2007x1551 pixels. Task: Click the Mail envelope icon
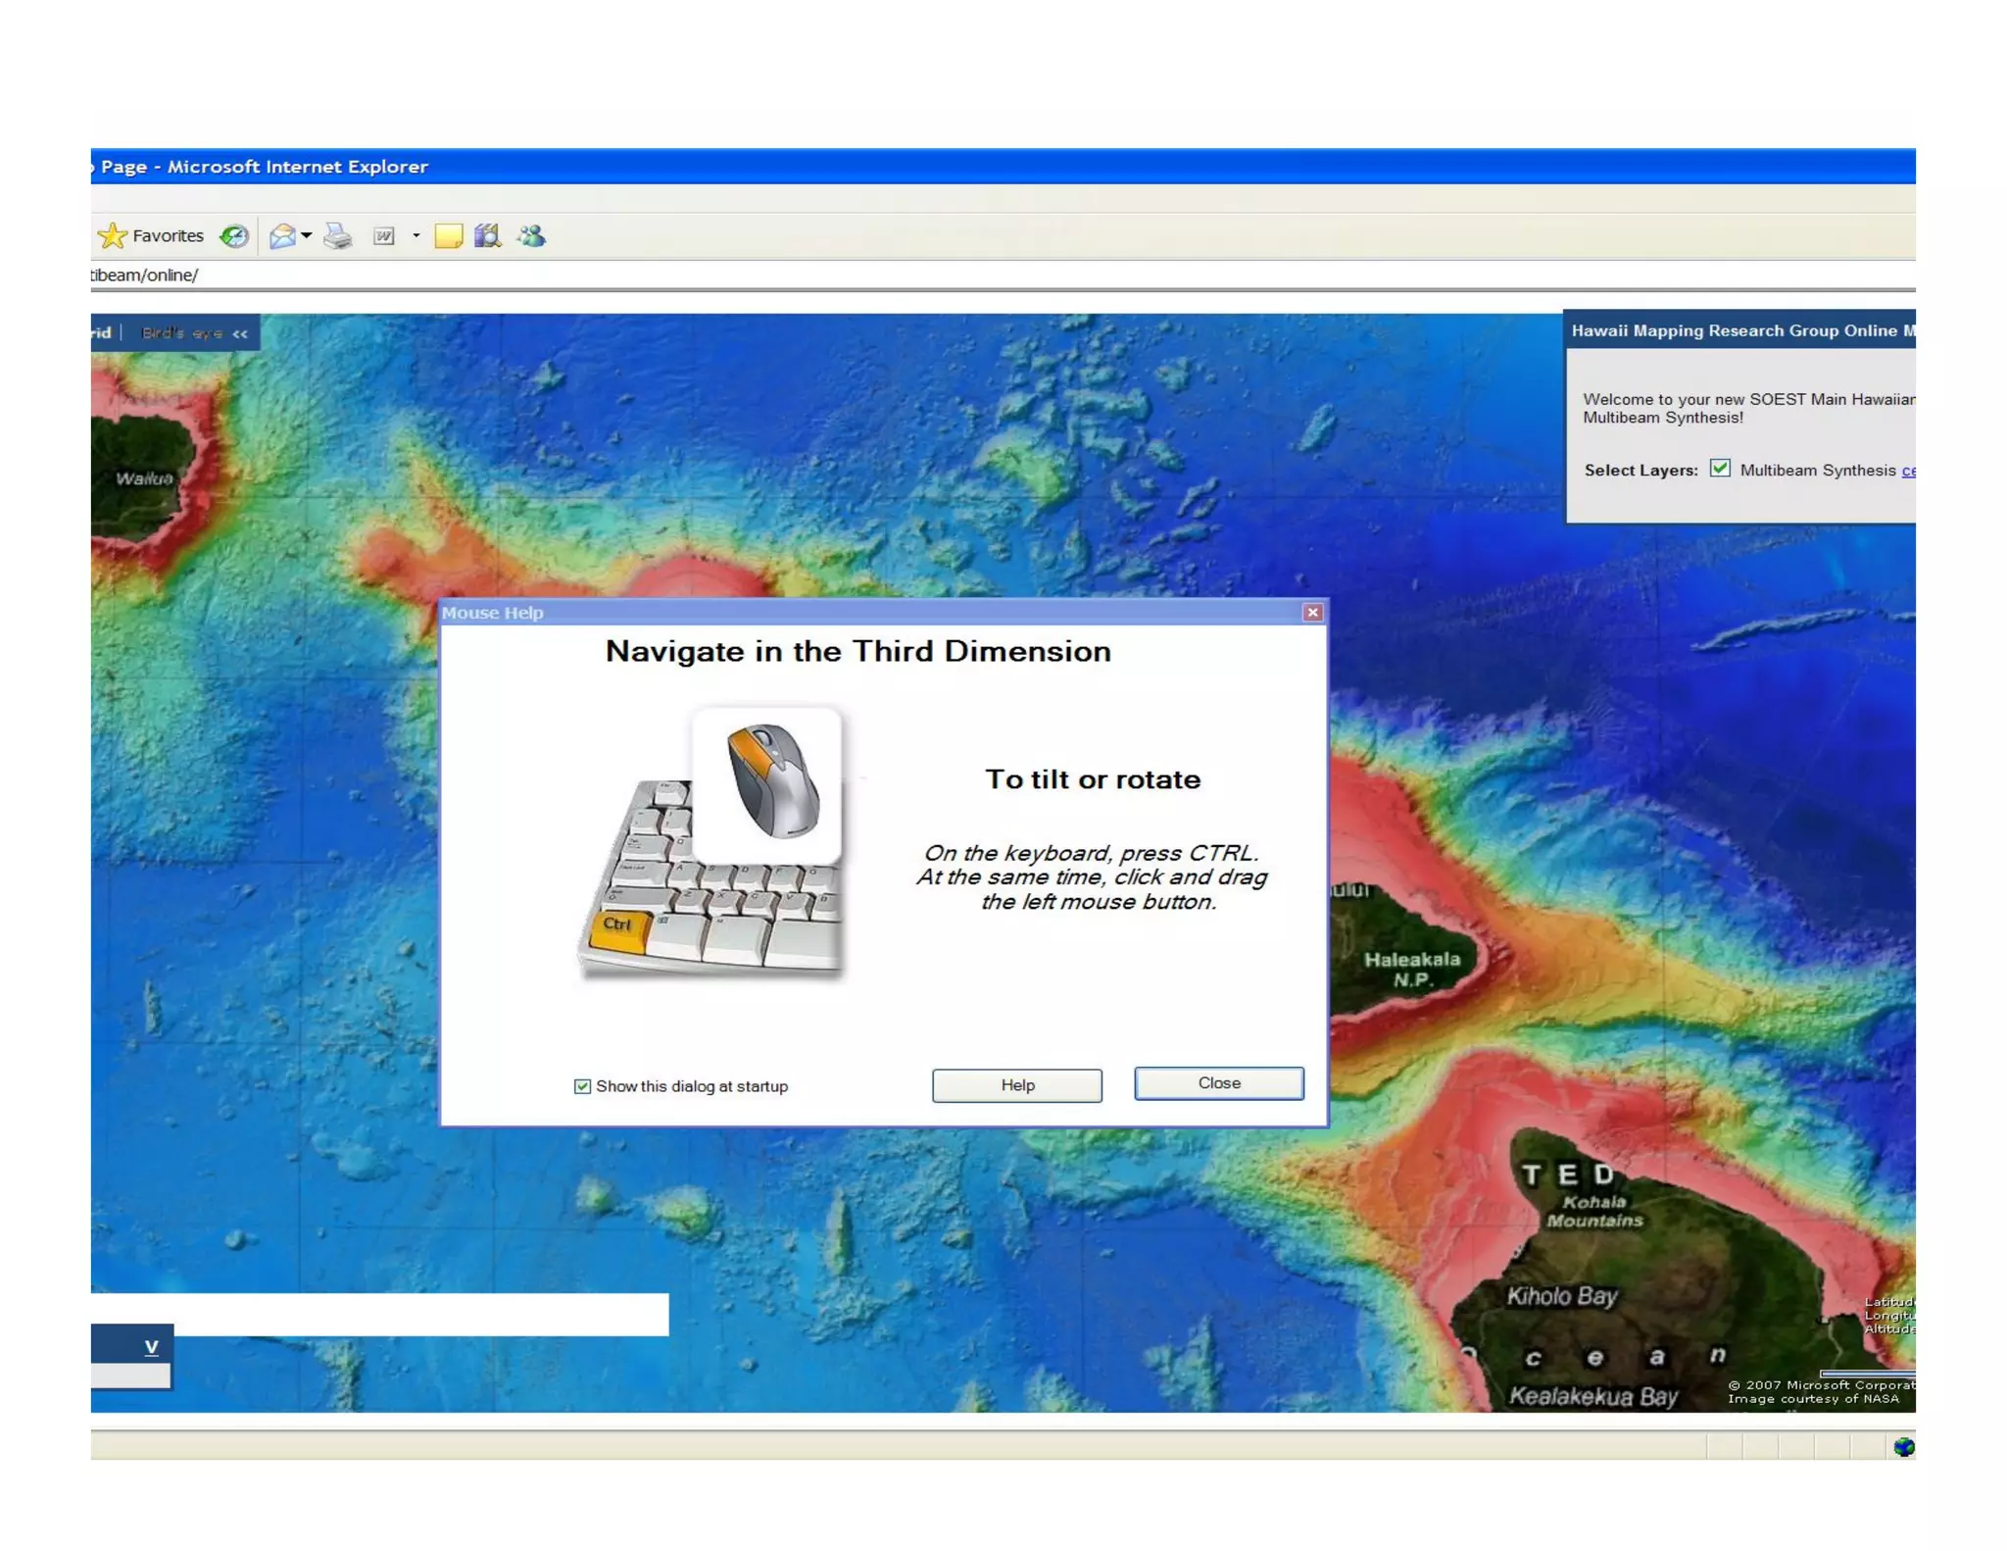(282, 236)
